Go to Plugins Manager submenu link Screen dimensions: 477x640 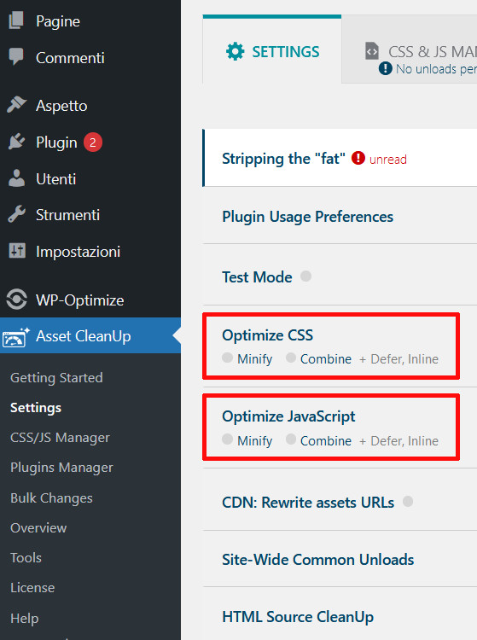[61, 467]
